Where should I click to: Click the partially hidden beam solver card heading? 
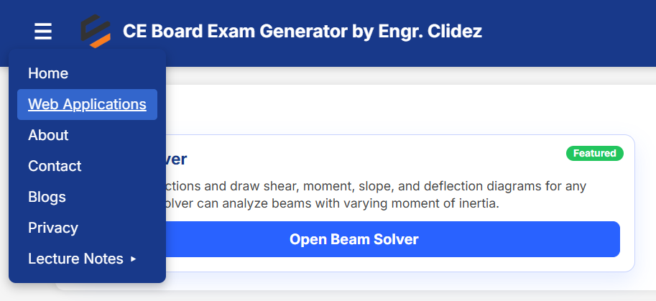pos(177,159)
